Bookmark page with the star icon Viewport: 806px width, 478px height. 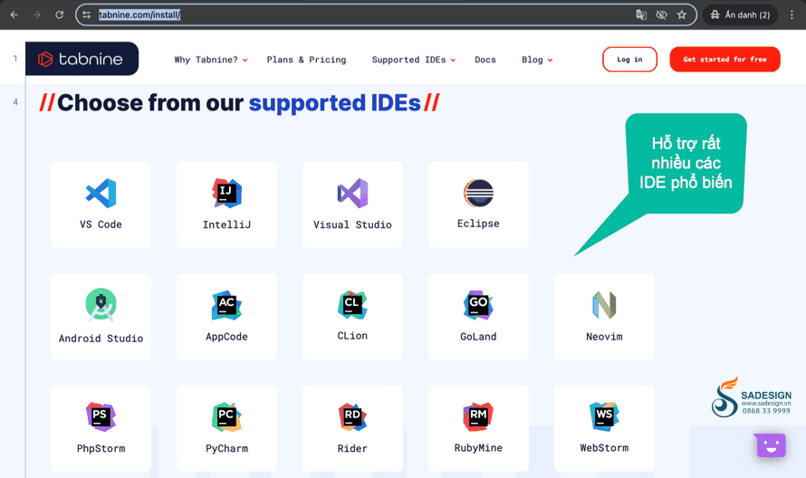point(682,14)
